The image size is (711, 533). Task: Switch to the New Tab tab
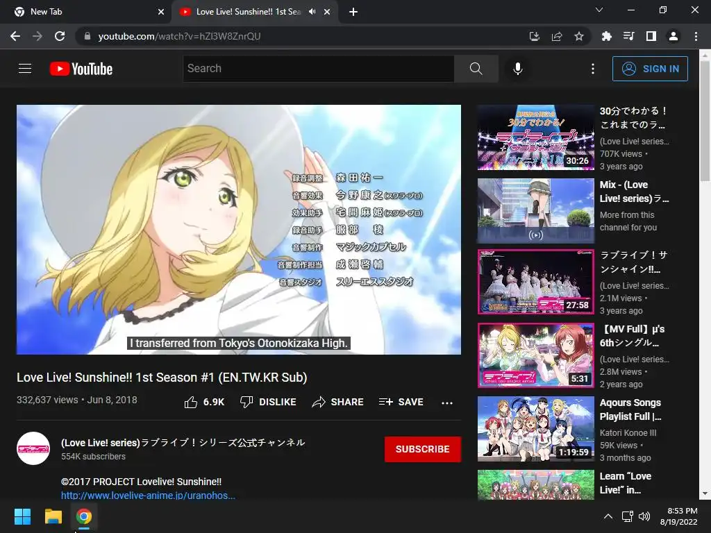click(86, 12)
